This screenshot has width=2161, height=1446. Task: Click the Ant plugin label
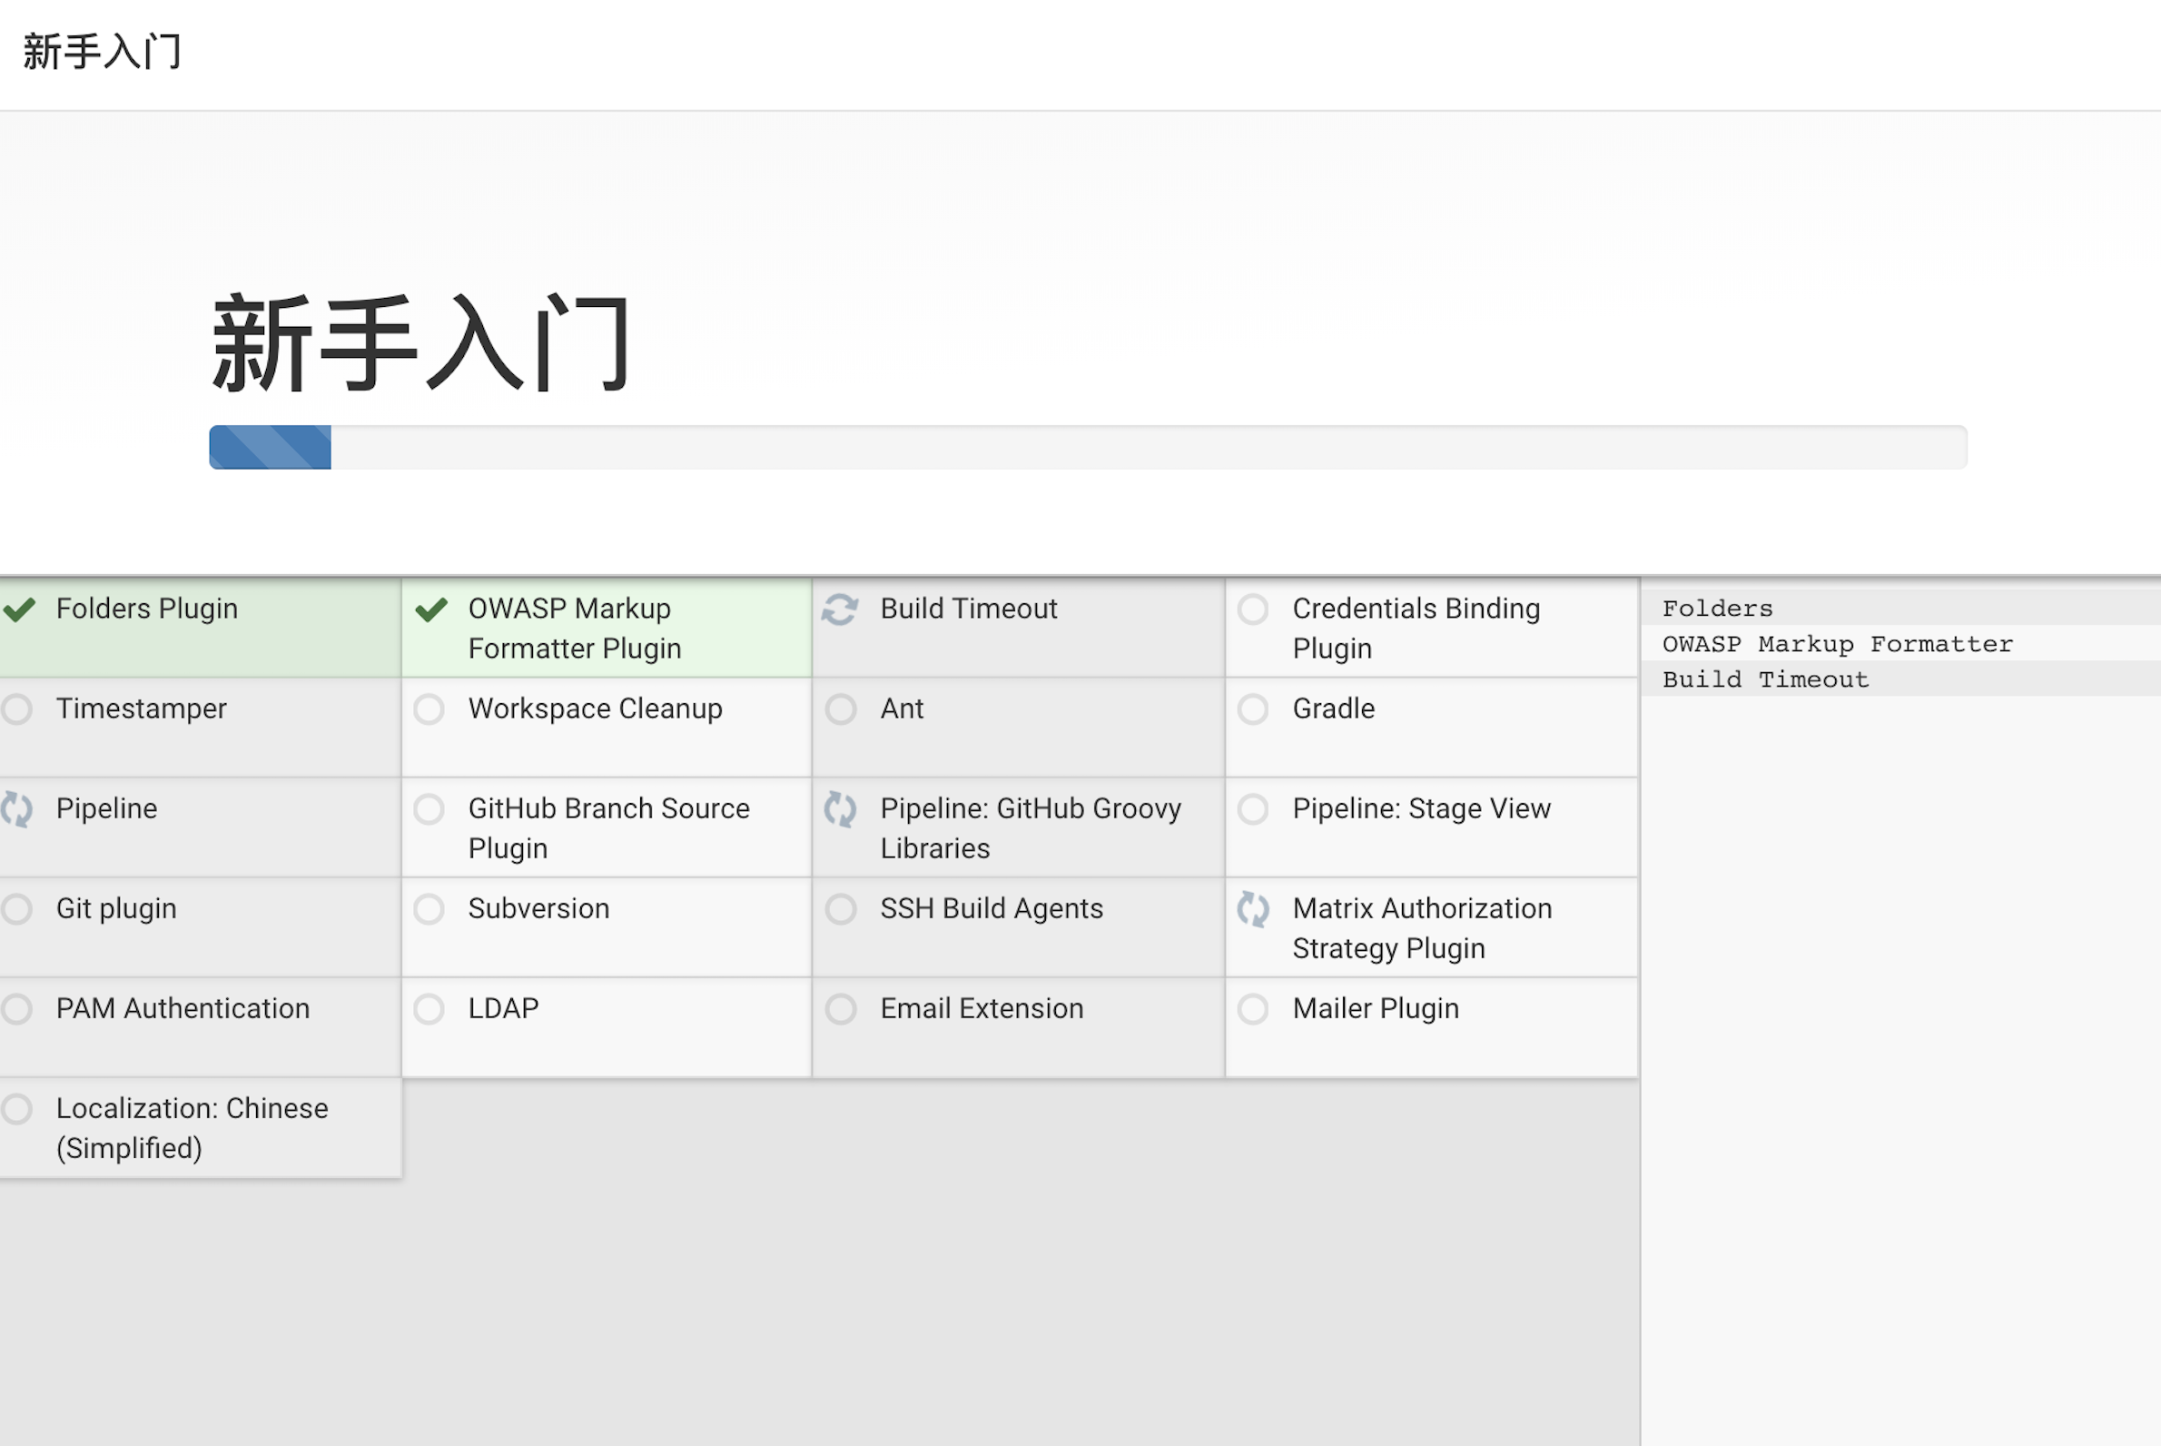(902, 708)
